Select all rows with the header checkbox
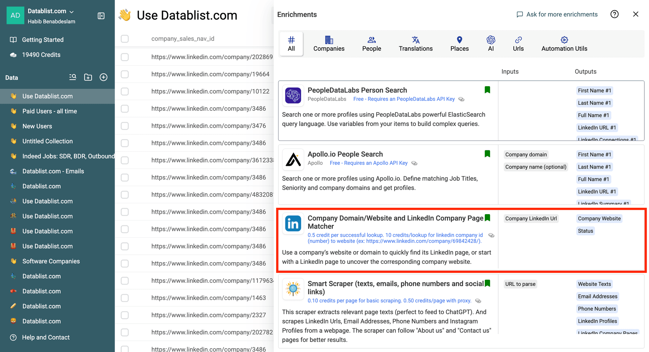The width and height of the screenshot is (649, 352). (124, 39)
